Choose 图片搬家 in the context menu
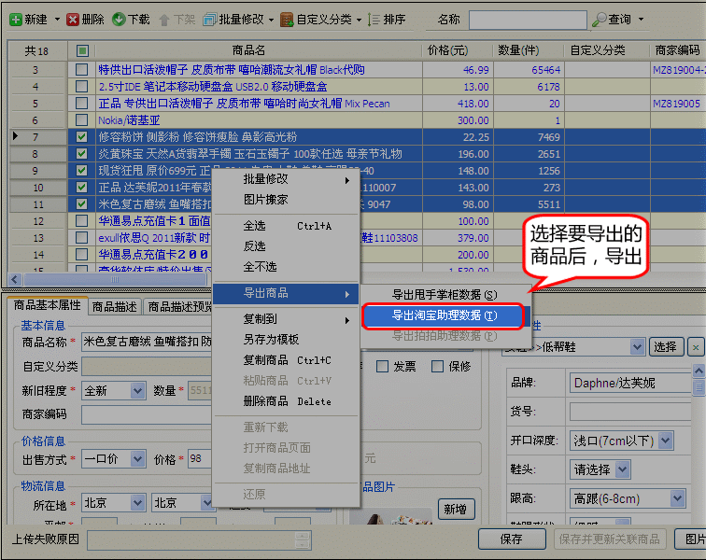The width and height of the screenshot is (706, 560). pyautogui.click(x=286, y=200)
